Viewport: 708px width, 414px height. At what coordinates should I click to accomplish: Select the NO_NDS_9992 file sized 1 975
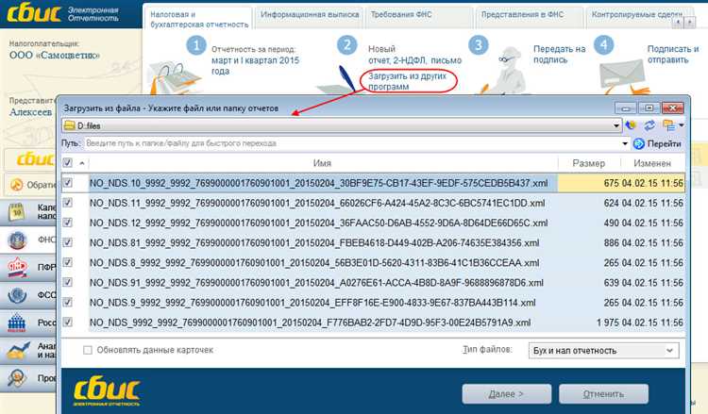311,323
